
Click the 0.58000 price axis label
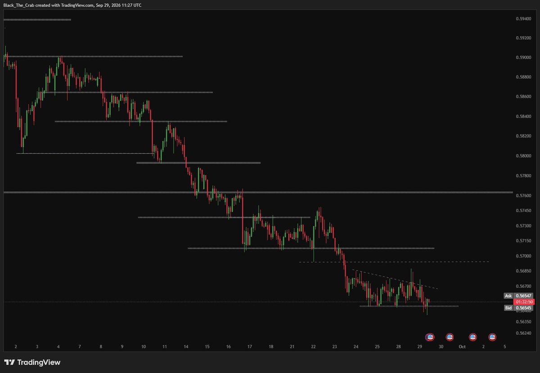pyautogui.click(x=523, y=156)
